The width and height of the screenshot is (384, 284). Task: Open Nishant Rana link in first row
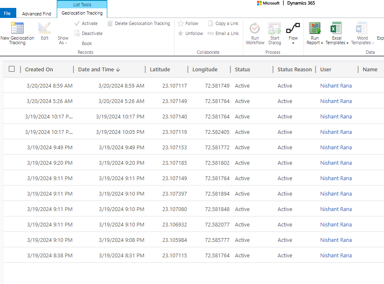point(336,86)
